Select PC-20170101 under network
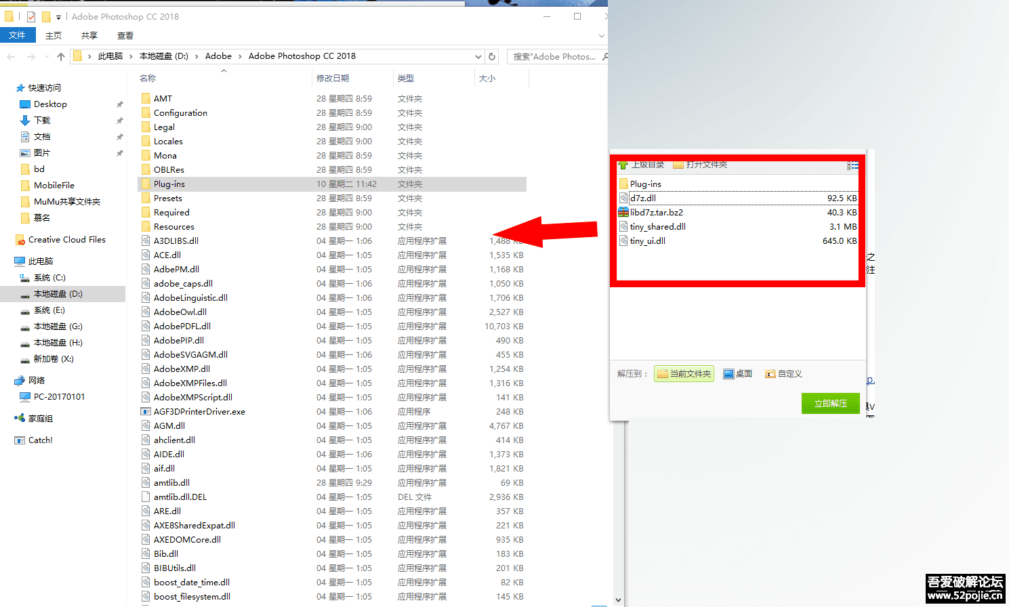The height and width of the screenshot is (607, 1009). (59, 397)
